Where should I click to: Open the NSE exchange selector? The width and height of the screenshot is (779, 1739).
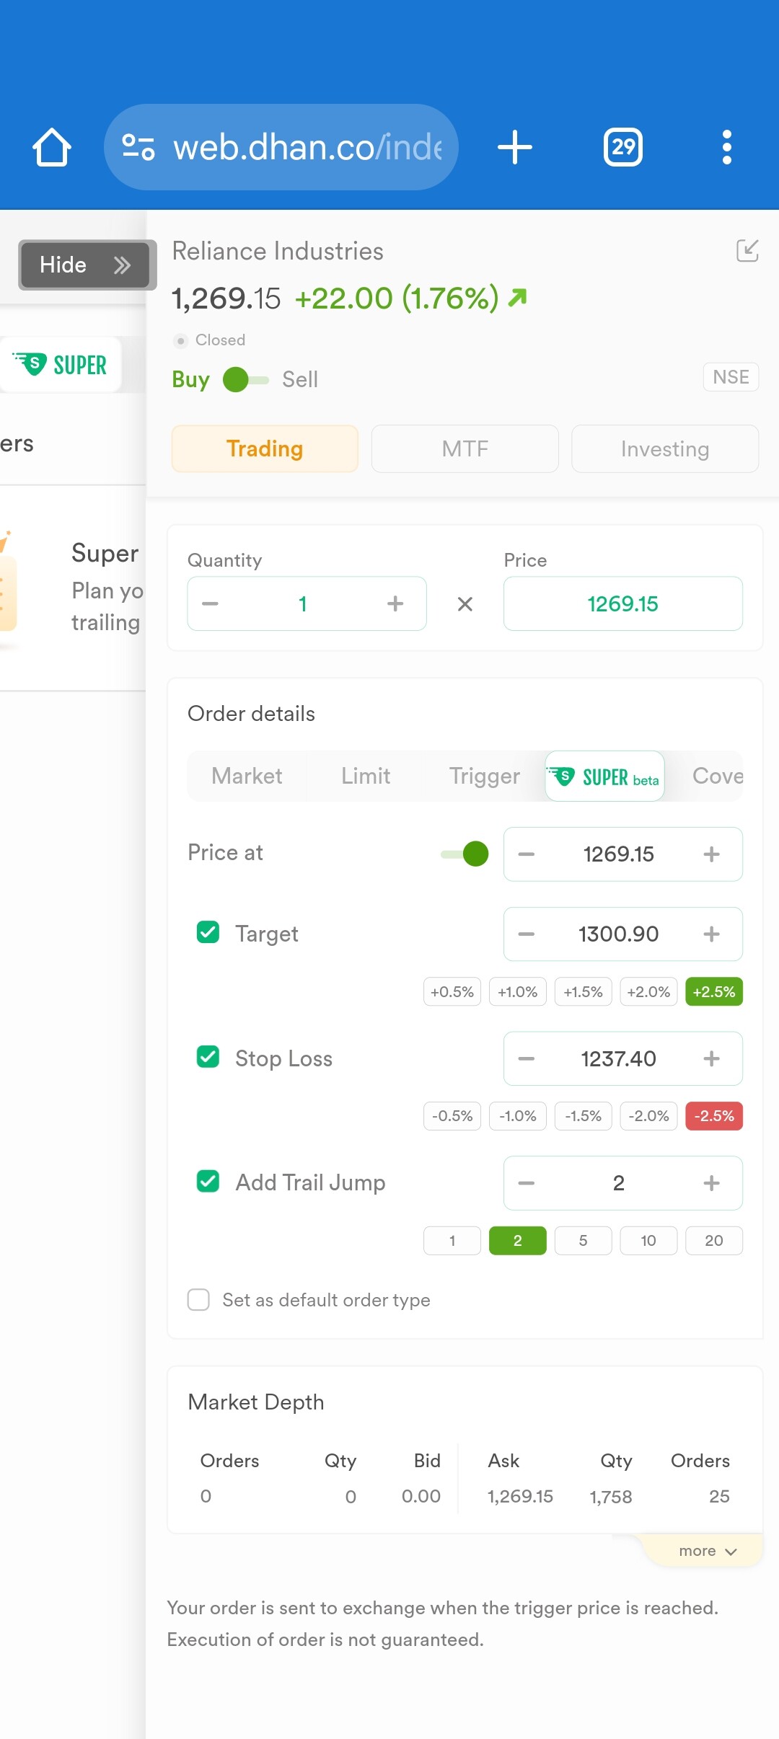pos(731,377)
